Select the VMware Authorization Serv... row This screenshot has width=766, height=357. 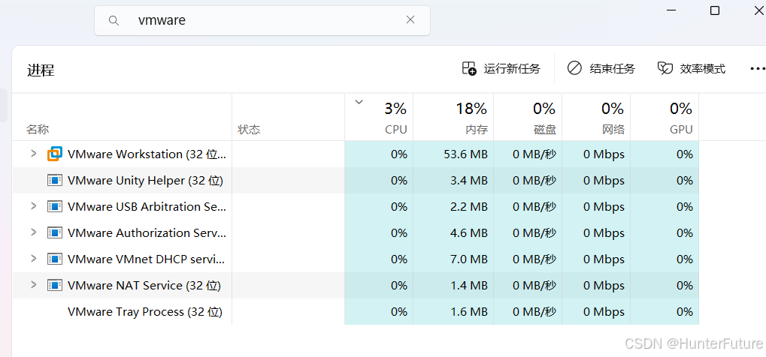356,232
